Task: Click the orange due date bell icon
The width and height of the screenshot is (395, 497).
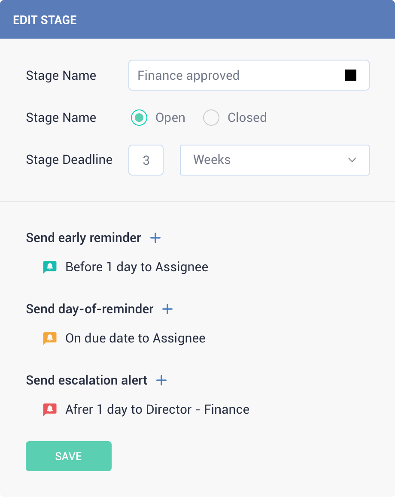Action: coord(50,338)
